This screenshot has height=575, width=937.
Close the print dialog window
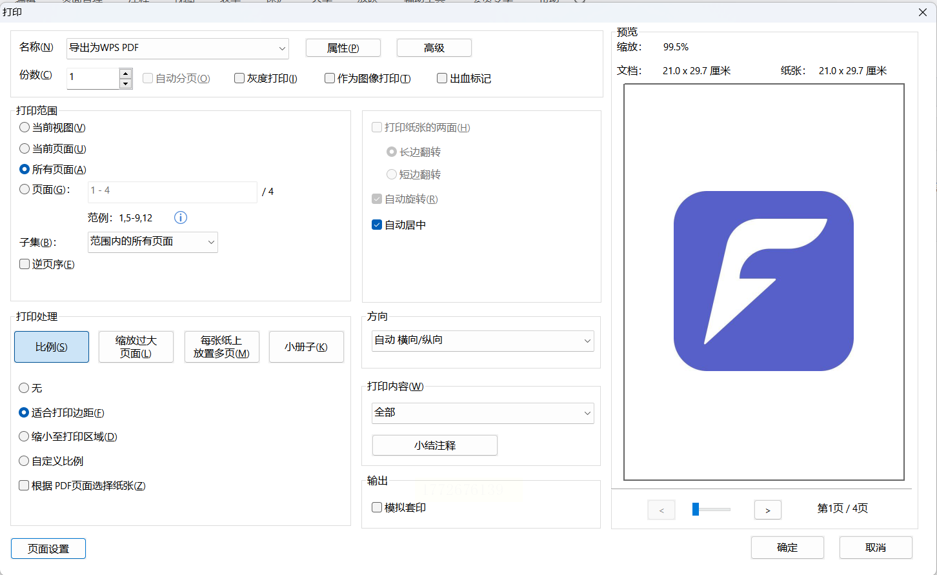click(923, 12)
